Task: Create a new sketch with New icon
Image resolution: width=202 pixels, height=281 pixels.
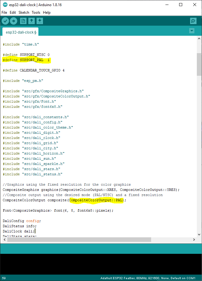Action: click(23, 21)
